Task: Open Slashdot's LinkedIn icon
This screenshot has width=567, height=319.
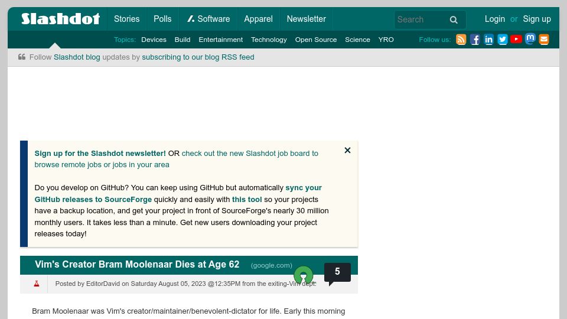Action: (488, 40)
